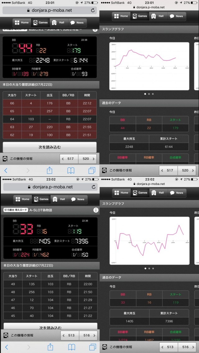
Task: Tap the info icon beside A-SLOT偽物語
Action: click(x=96, y=210)
